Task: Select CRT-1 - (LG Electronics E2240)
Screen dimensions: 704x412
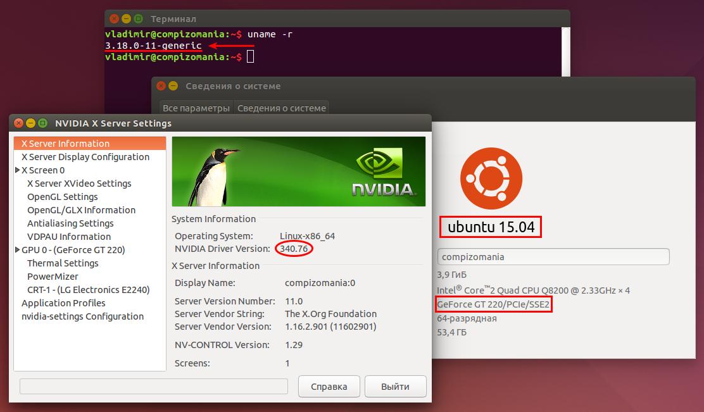Action: pyautogui.click(x=89, y=290)
